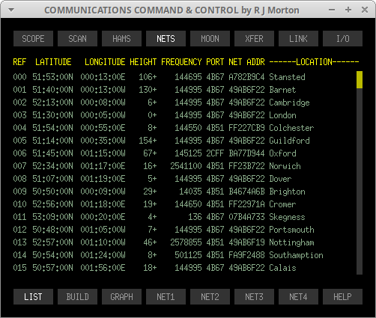376x318 pixels.
Task: Choose the Portsmouth location entry
Action: [x=291, y=230]
